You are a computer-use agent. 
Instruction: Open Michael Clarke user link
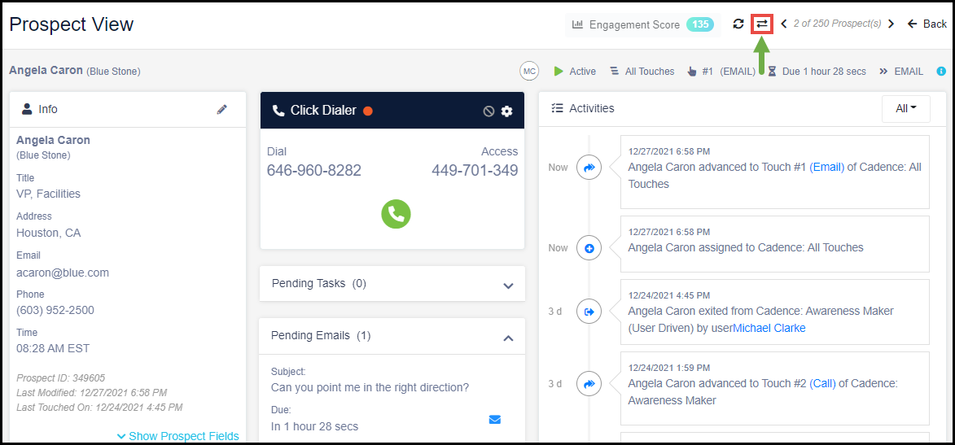[x=769, y=328]
